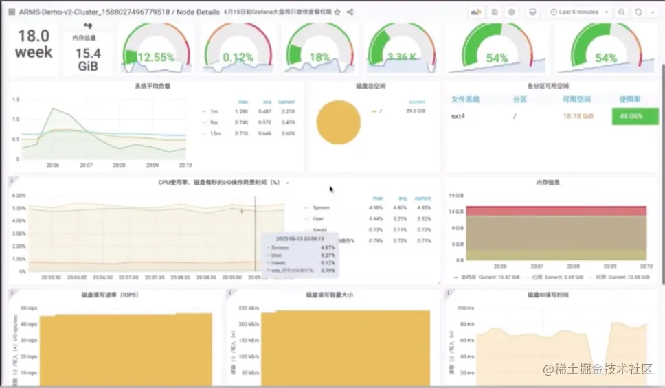Image resolution: width=665 pixels, height=388 pixels.
Task: Sort load legend by avg column
Action: (267, 102)
